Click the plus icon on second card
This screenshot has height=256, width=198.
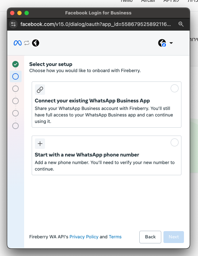point(40,144)
